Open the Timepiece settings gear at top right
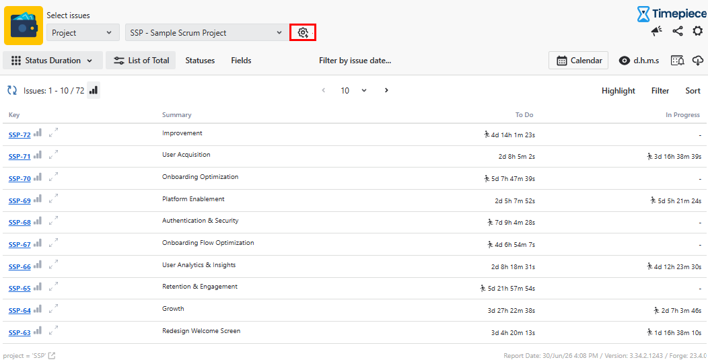 (x=698, y=31)
